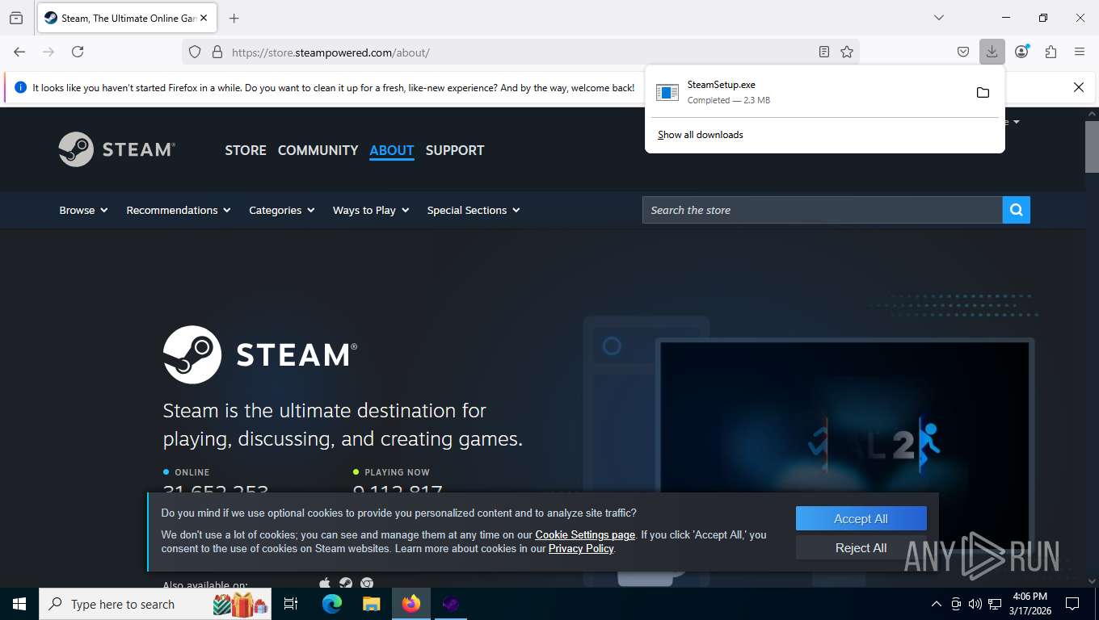
Task: Open File Explorer from taskbar
Action: pyautogui.click(x=371, y=604)
